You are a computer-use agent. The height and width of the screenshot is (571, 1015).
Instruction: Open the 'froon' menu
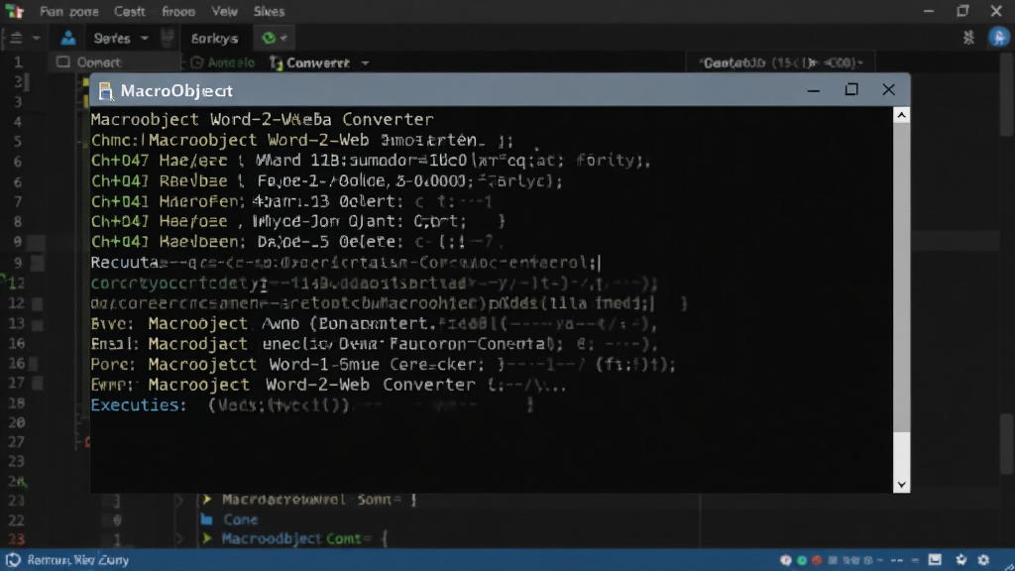(178, 12)
